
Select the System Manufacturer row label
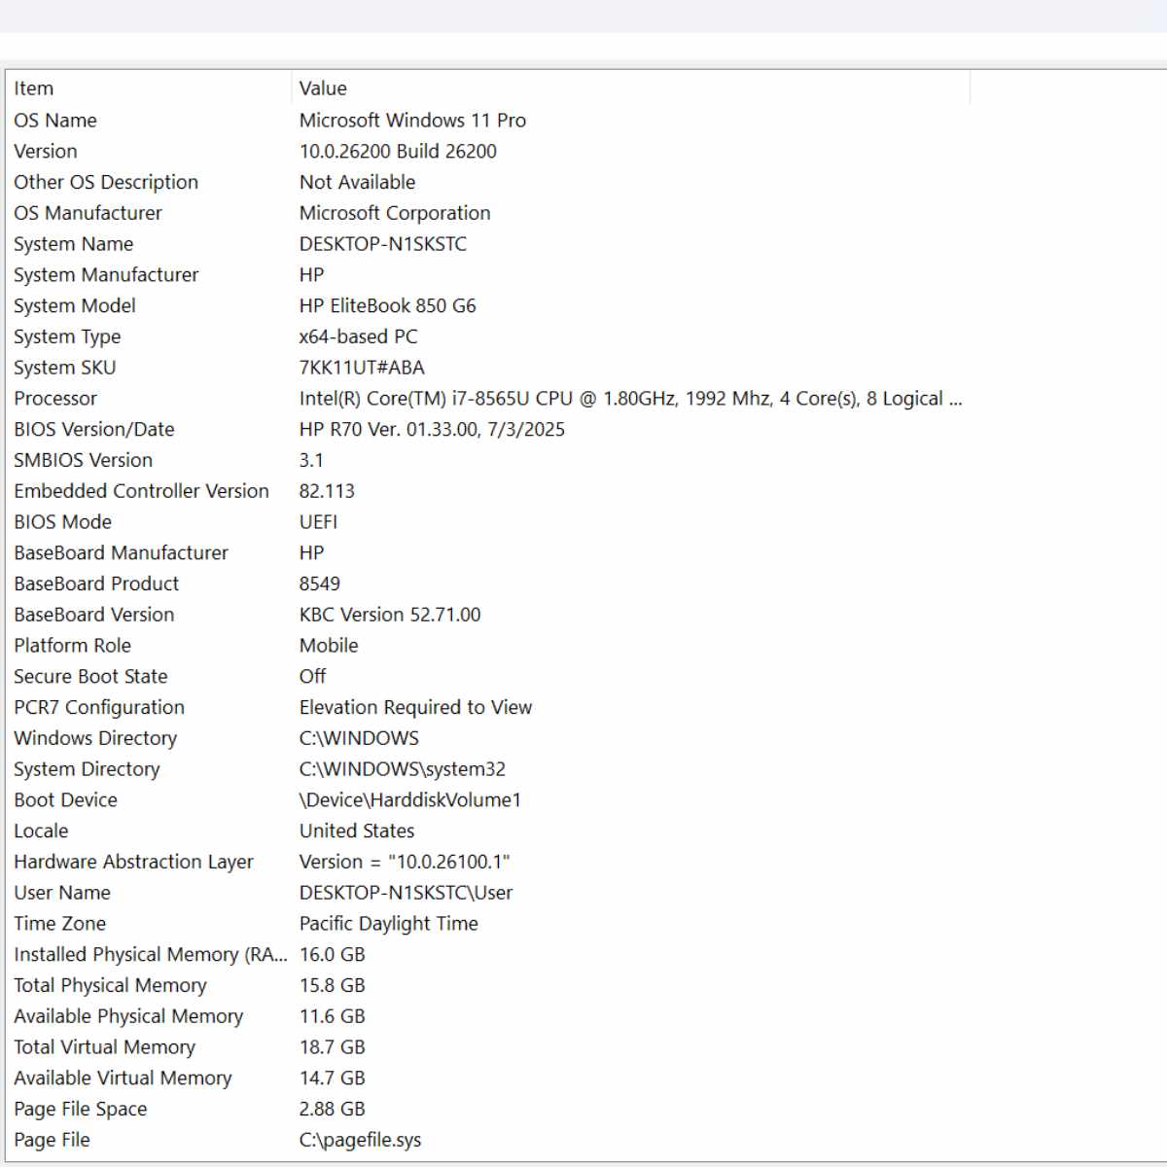106,275
